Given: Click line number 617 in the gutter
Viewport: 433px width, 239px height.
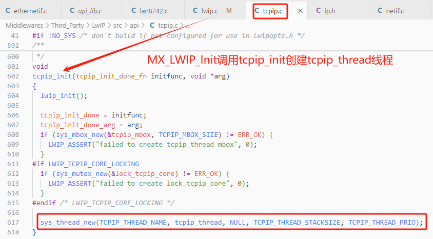Looking at the screenshot, I should pyautogui.click(x=13, y=223).
